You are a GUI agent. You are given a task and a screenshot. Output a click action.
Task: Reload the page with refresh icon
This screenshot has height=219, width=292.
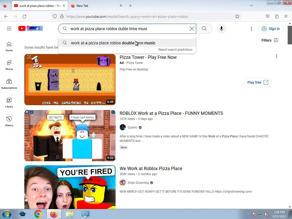click(x=24, y=16)
